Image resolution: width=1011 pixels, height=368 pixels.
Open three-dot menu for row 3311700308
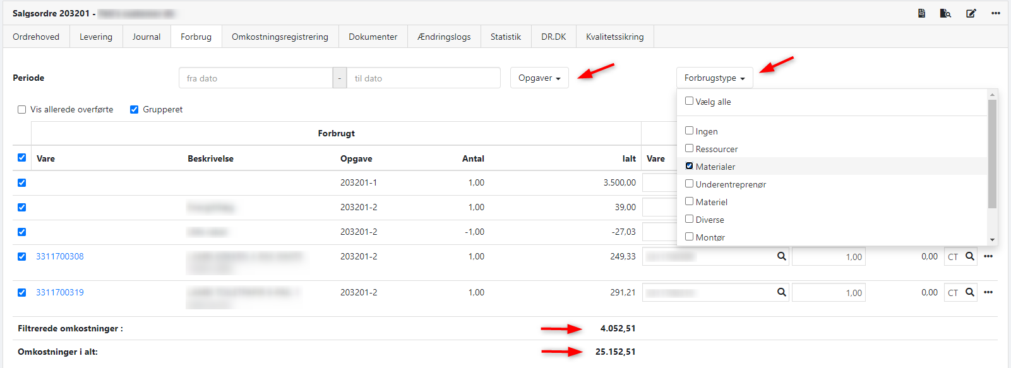click(988, 256)
